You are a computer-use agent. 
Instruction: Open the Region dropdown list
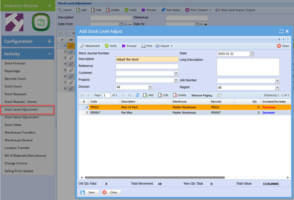pyautogui.click(x=277, y=87)
